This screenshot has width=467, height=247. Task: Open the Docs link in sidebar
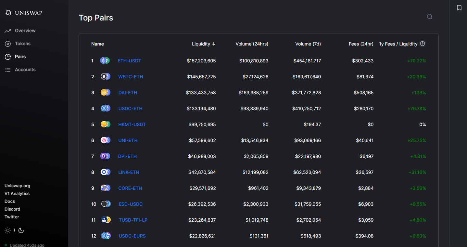[x=10, y=201]
